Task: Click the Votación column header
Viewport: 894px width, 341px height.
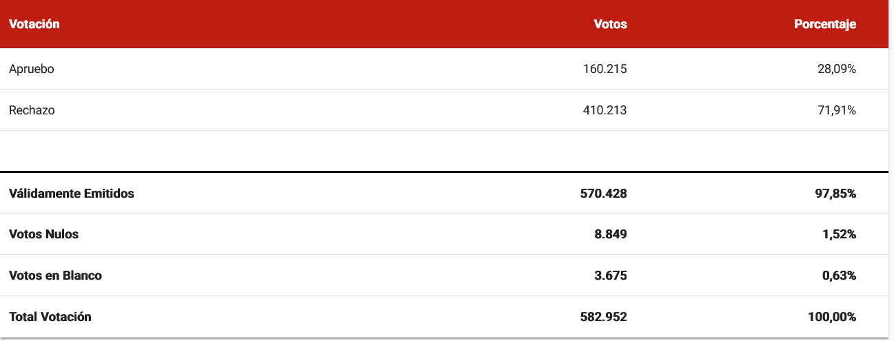Action: [x=34, y=24]
